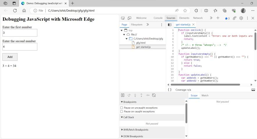
Task: Open Favorites list icon
Action: point(215,11)
